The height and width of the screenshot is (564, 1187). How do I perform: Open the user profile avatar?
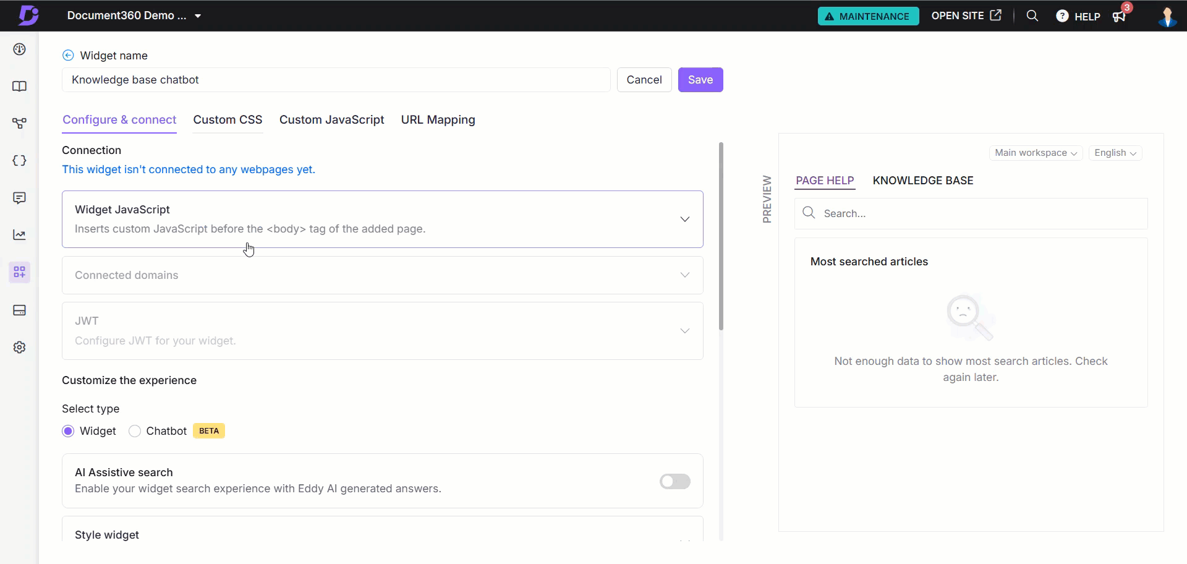point(1167,16)
